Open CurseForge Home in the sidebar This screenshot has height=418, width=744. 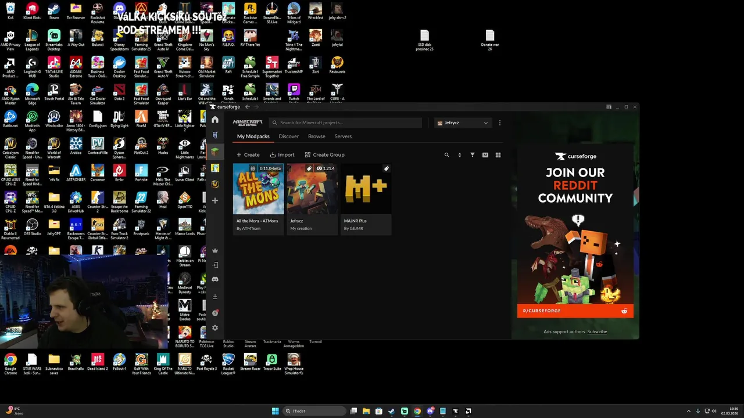pos(215,120)
